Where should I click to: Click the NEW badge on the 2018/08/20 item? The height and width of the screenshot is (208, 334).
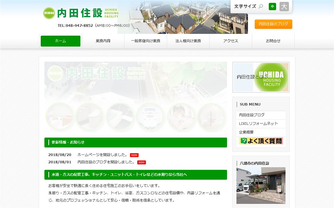coord(134,155)
